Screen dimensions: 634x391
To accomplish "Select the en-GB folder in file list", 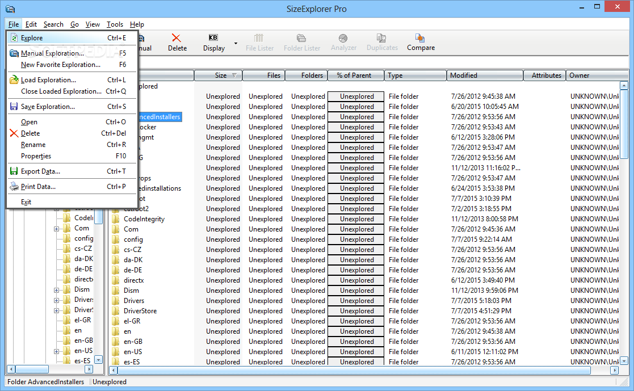I will (133, 342).
